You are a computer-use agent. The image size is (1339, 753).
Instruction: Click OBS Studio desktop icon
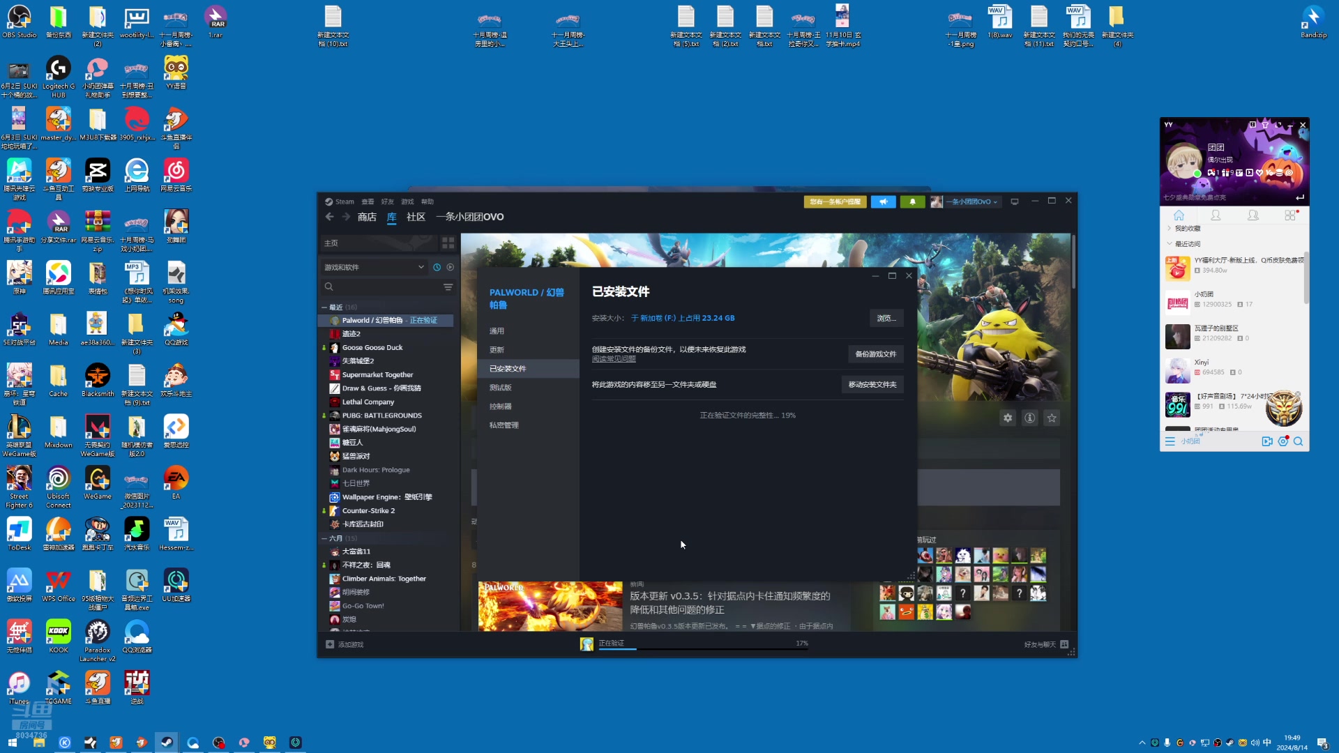(19, 22)
